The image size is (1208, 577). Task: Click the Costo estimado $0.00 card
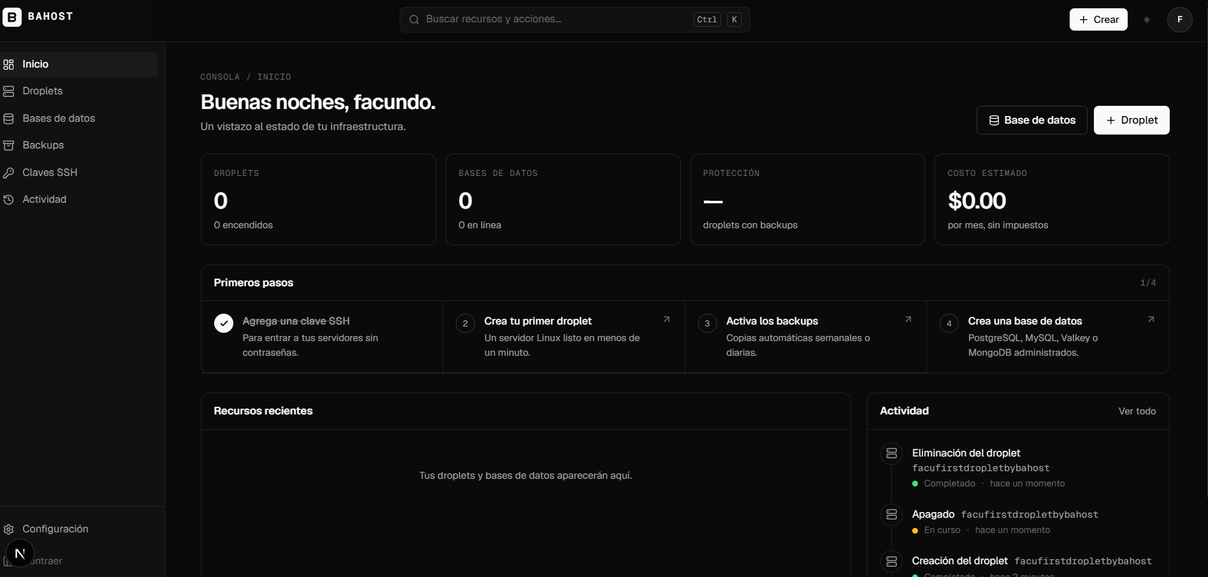(x=1052, y=200)
